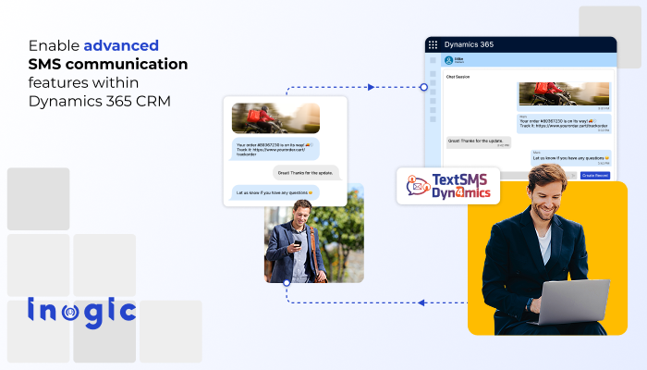This screenshot has height=370, width=647.
Task: Select 'Great! Thanks for the update.' in Dynamics chat
Action: (478, 142)
